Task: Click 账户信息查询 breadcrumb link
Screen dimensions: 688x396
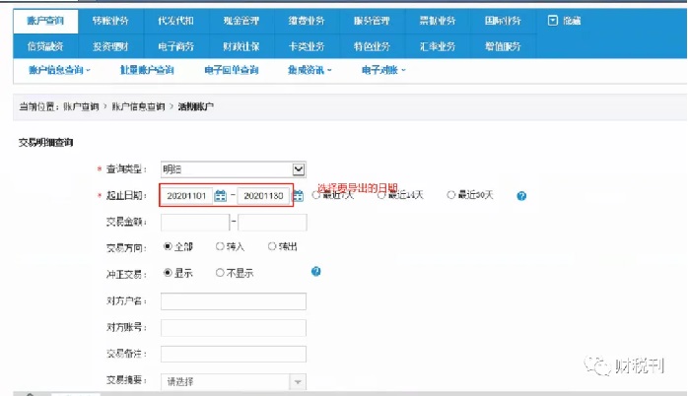Action: pos(138,106)
